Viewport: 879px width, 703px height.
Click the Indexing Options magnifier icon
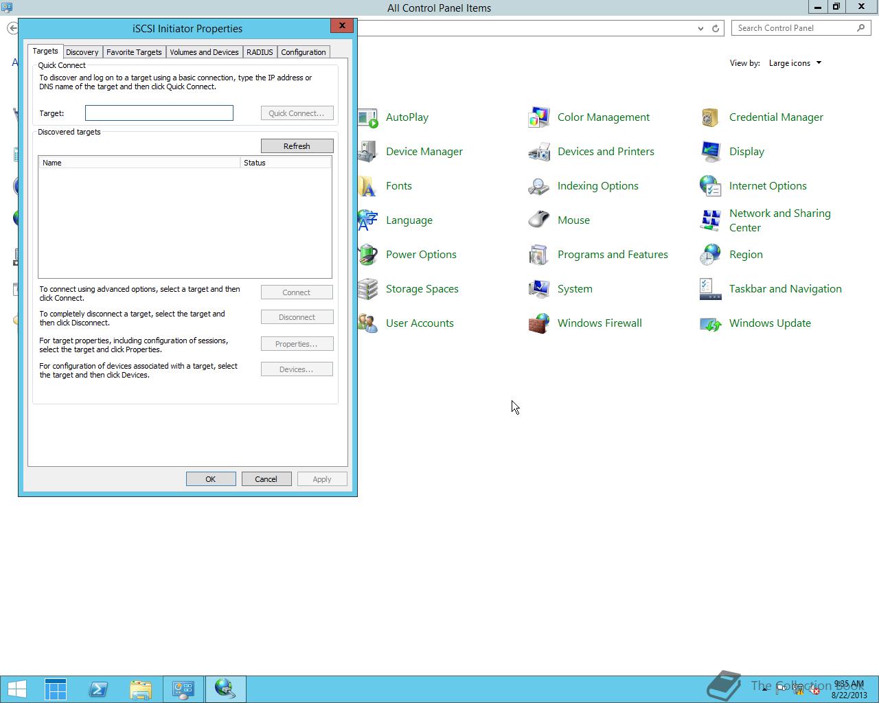coord(539,186)
